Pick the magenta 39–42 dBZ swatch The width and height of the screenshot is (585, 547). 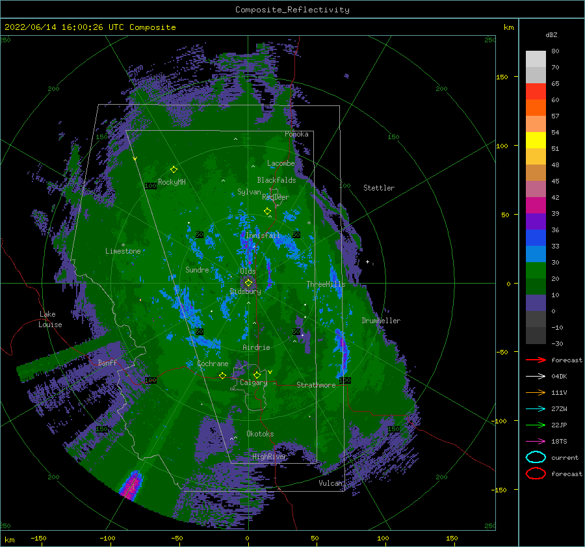pos(536,206)
